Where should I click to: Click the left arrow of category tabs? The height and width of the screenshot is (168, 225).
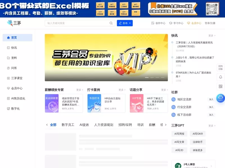47,125
